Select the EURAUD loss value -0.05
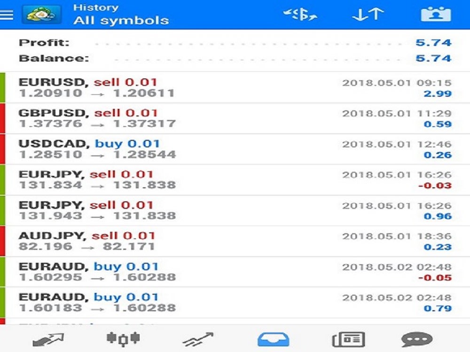The image size is (470, 352). [x=435, y=278]
